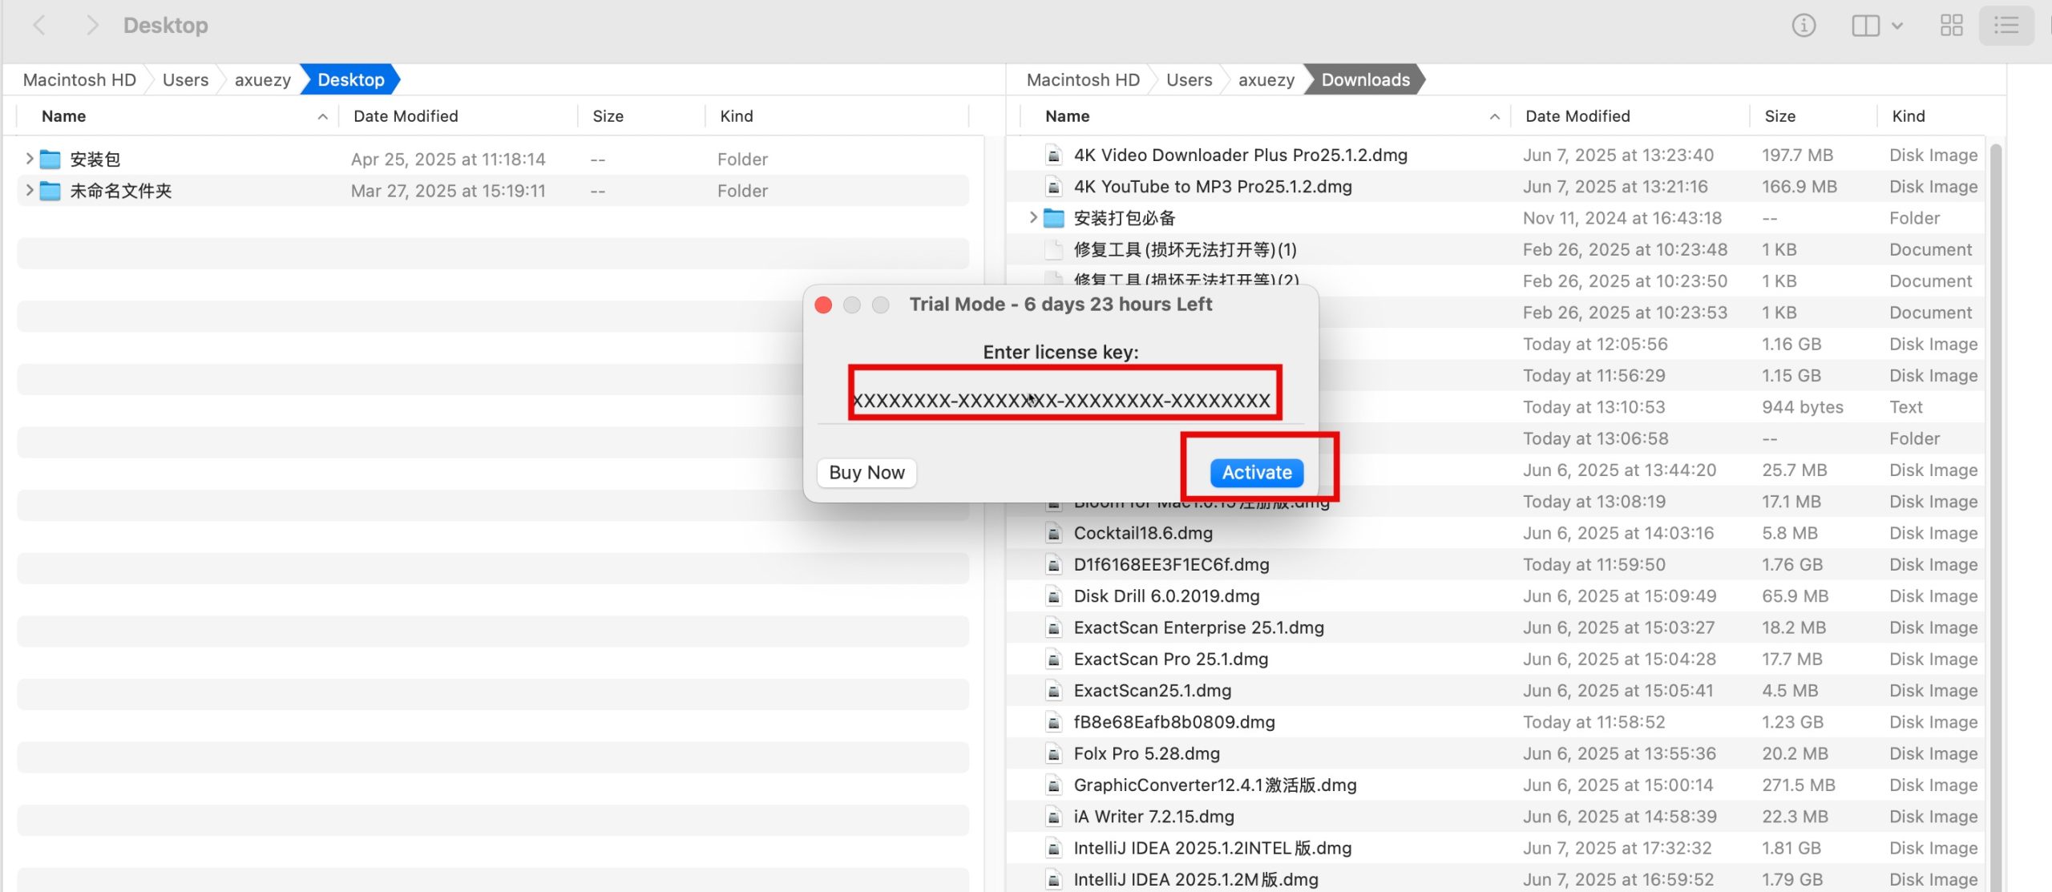Go forward with the forward arrow
This screenshot has height=892, width=2052.
tap(92, 26)
